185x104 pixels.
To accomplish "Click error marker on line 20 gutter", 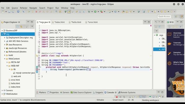I will click(37, 69).
